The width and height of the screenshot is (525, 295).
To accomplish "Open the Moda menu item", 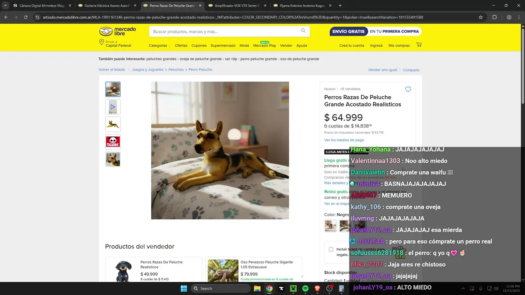I will [x=244, y=45].
